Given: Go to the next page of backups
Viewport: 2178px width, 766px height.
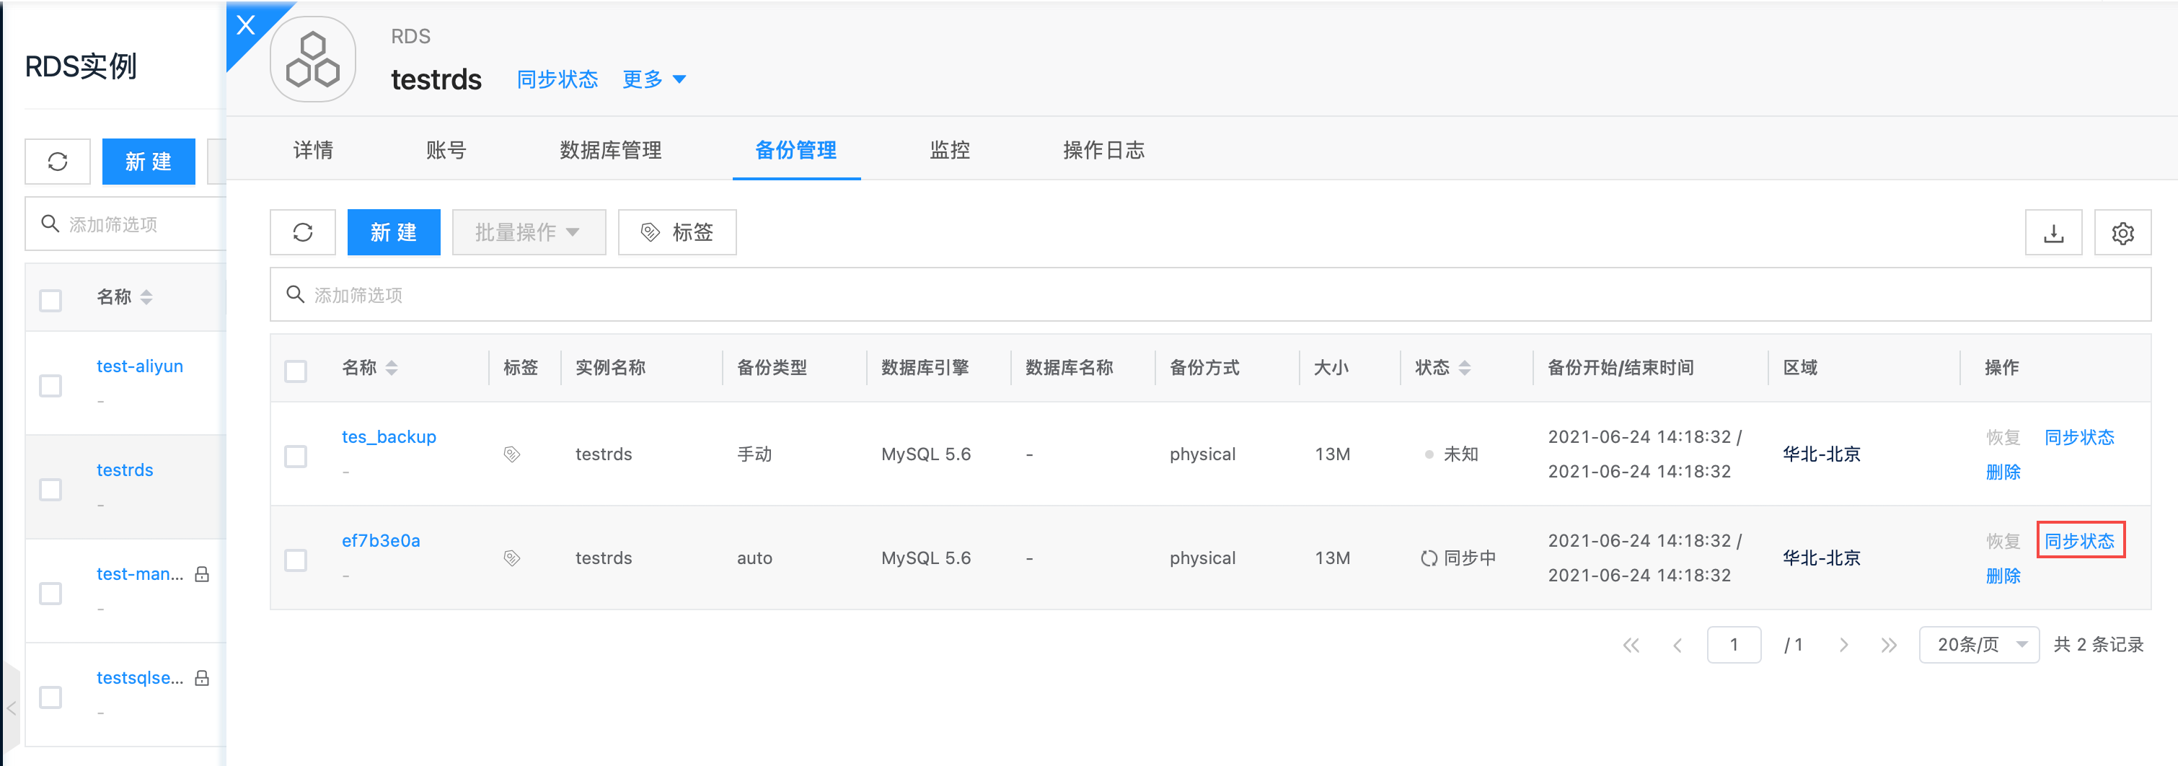Looking at the screenshot, I should coord(1843,645).
